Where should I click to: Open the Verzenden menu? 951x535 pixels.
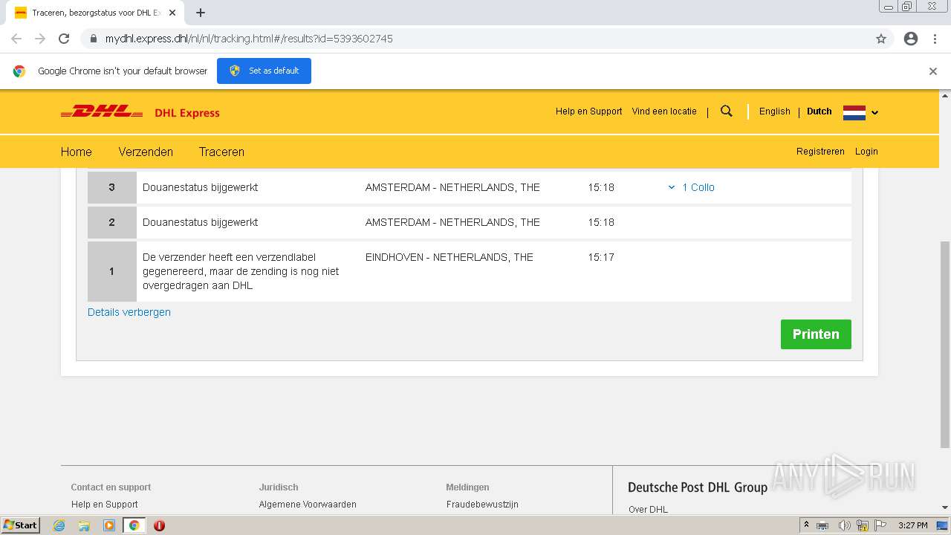point(146,152)
